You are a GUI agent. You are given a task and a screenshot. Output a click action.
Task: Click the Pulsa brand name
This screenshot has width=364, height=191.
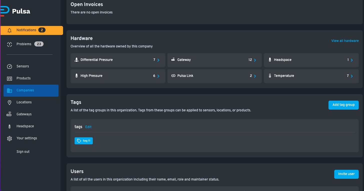[21, 11]
